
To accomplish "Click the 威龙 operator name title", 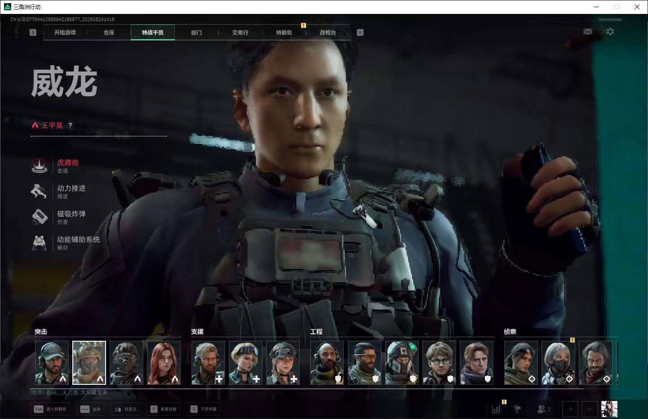I will click(64, 82).
